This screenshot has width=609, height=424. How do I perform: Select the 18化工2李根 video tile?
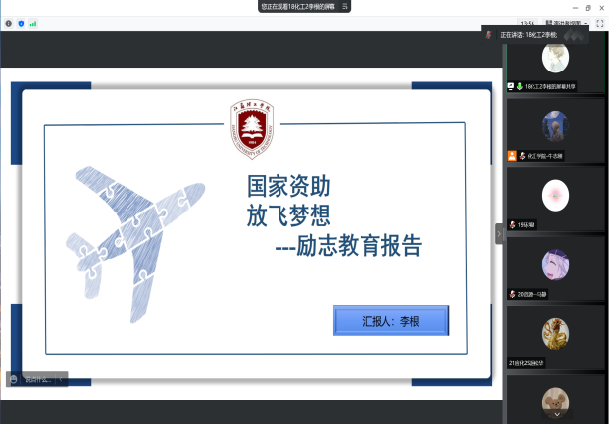(556, 59)
